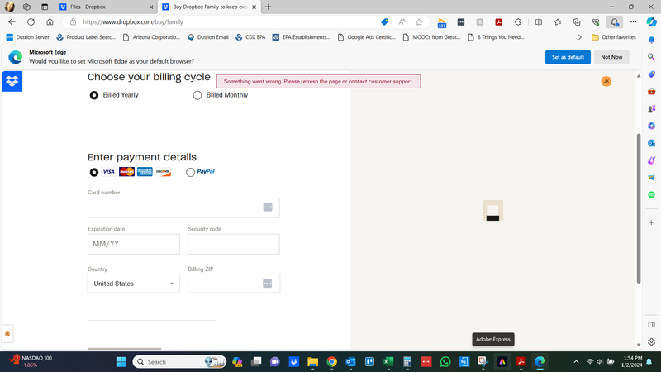The width and height of the screenshot is (661, 372).
Task: Focus the Card number field
Action: pos(183,207)
